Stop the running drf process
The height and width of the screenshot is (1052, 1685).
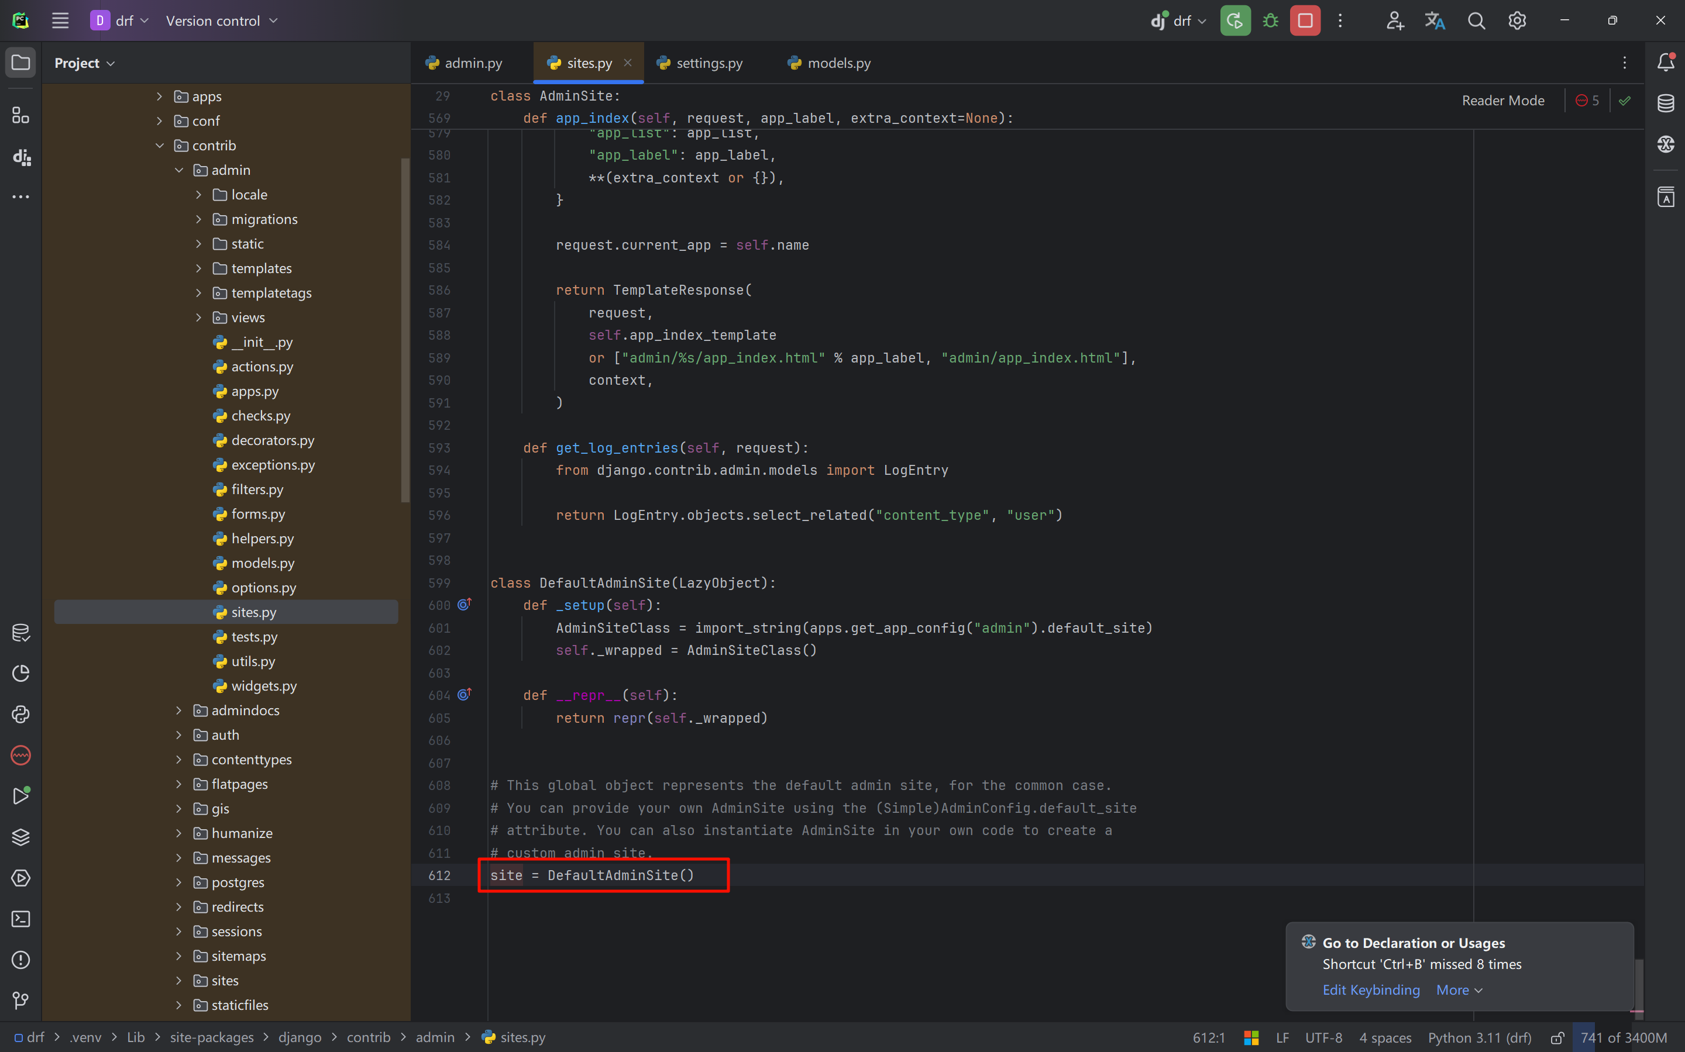coord(1305,21)
